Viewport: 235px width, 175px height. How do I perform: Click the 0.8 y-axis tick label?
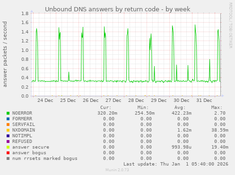pos(25,59)
